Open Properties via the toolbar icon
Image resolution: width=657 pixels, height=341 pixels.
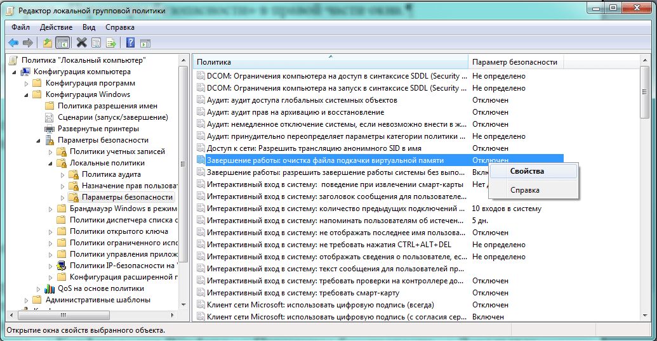96,42
